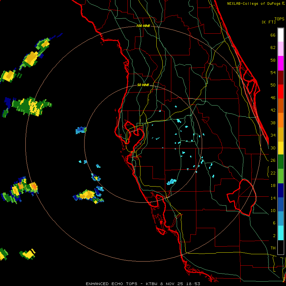
Task: Click the navy blue legend swatch
Action: [281, 190]
